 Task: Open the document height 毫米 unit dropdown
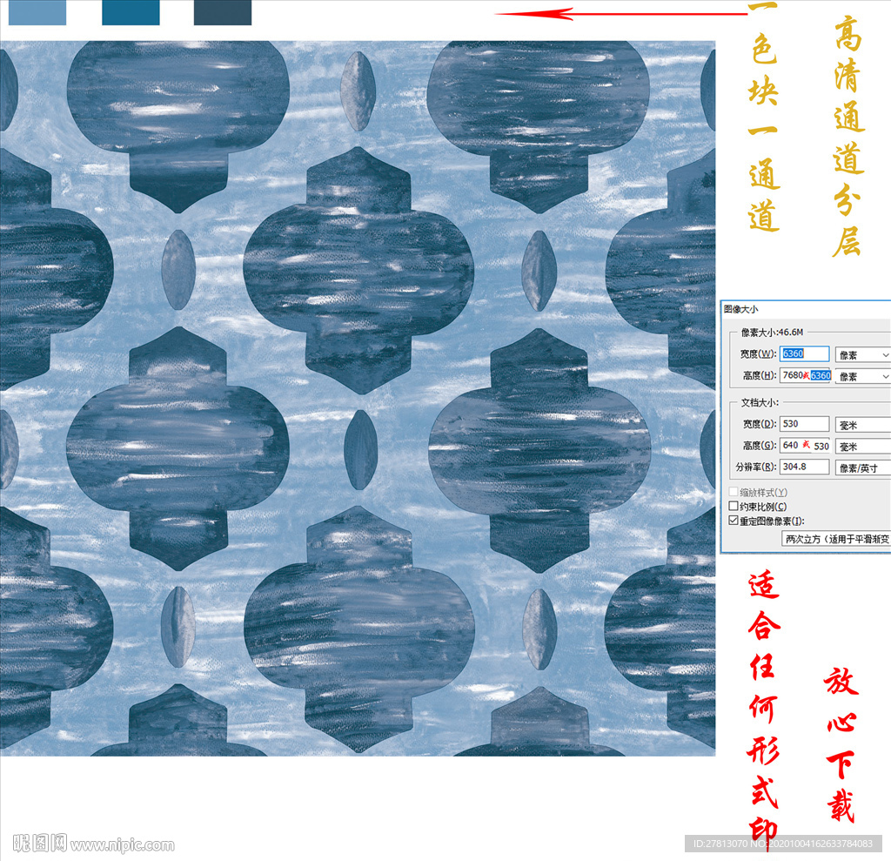coord(862,447)
